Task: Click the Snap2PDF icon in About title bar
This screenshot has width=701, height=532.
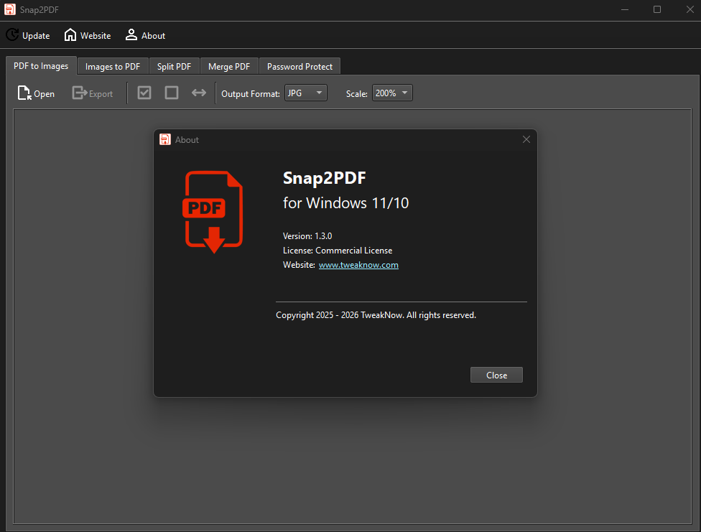Action: point(165,140)
